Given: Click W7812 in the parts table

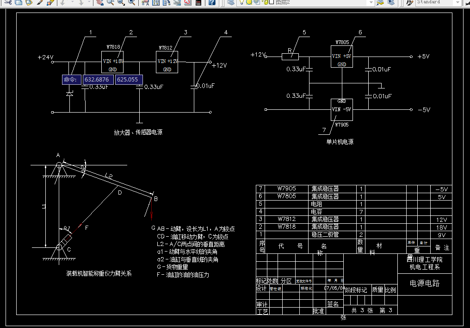Looking at the screenshot, I should [286, 219].
